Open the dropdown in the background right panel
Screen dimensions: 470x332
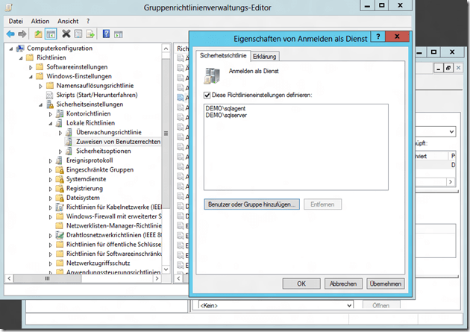click(x=451, y=131)
